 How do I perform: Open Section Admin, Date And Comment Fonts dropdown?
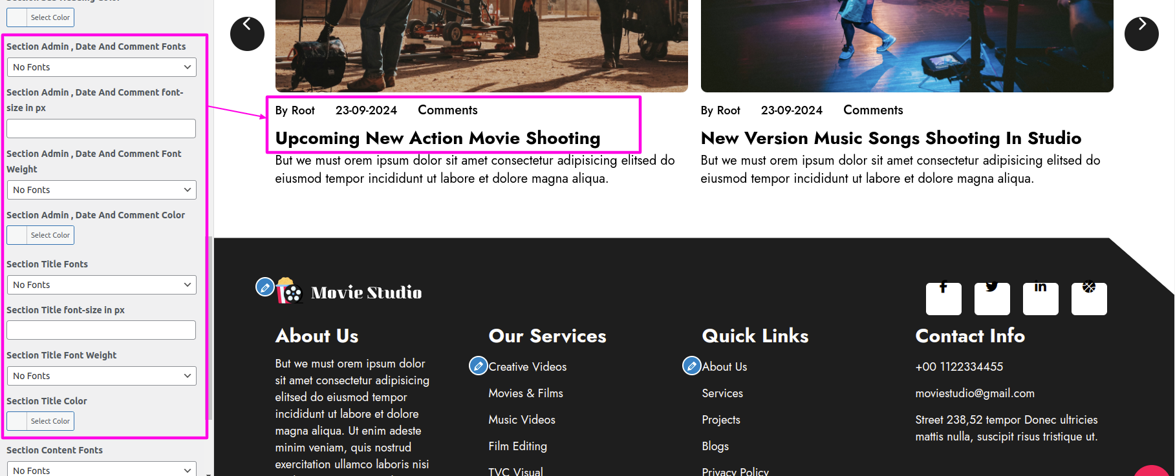pyautogui.click(x=102, y=67)
